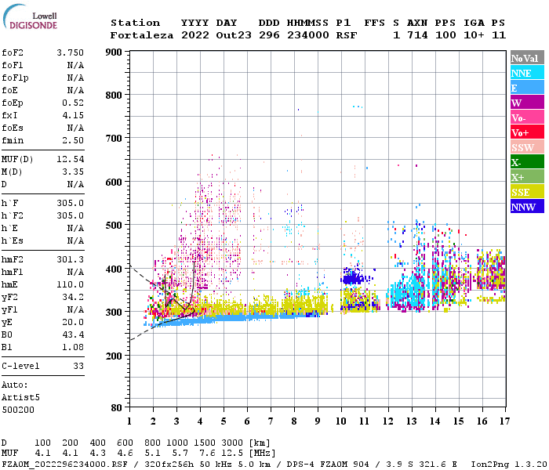549x470 pixels.
Task: Click the year 2022 in the header
Action: tap(195, 35)
